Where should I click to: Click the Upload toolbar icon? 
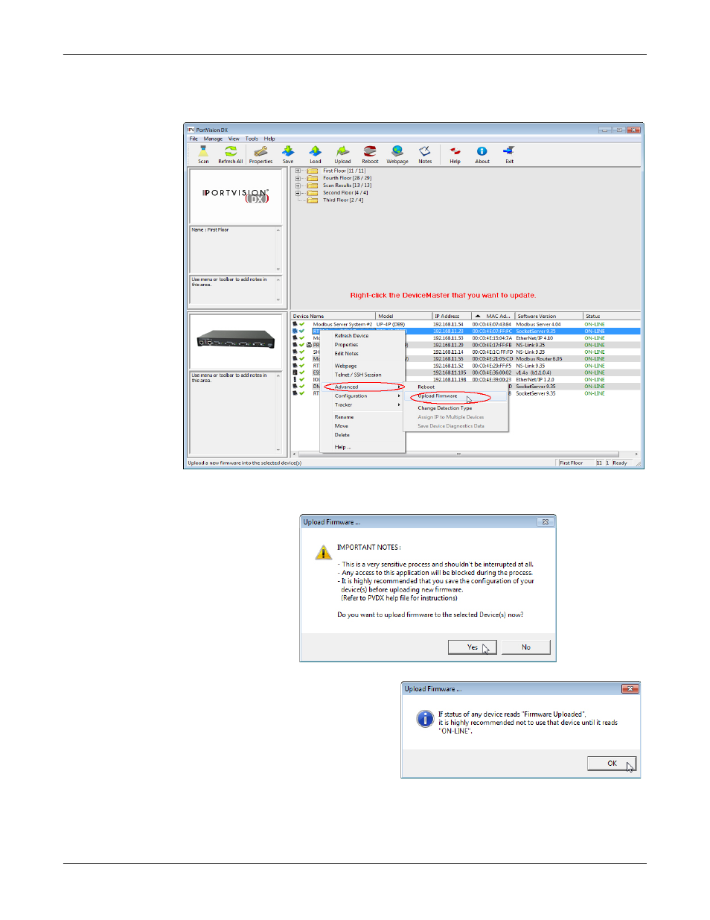(x=342, y=154)
